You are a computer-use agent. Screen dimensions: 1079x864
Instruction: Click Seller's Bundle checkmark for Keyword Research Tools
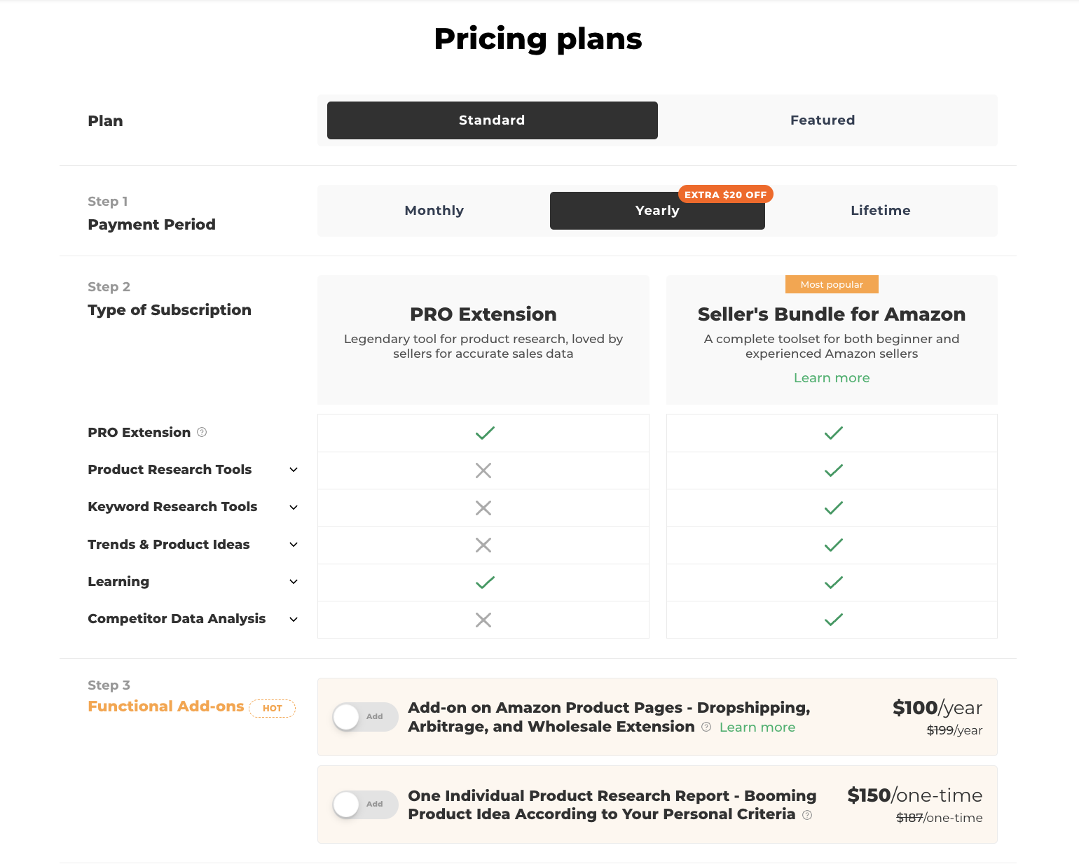click(834, 508)
